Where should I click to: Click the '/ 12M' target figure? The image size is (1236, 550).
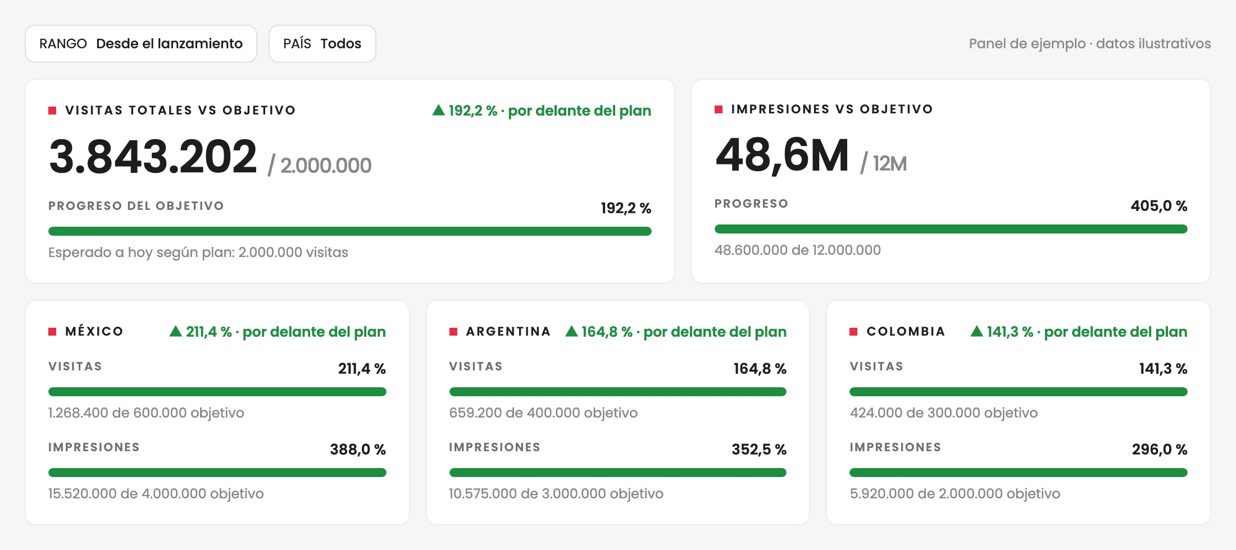coord(884,164)
